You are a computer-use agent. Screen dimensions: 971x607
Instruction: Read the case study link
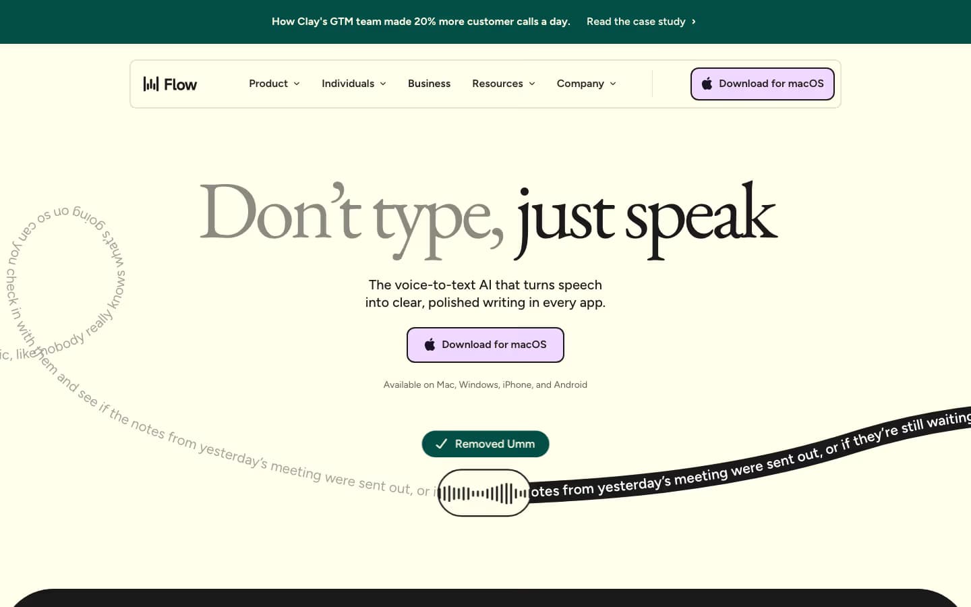(x=636, y=22)
